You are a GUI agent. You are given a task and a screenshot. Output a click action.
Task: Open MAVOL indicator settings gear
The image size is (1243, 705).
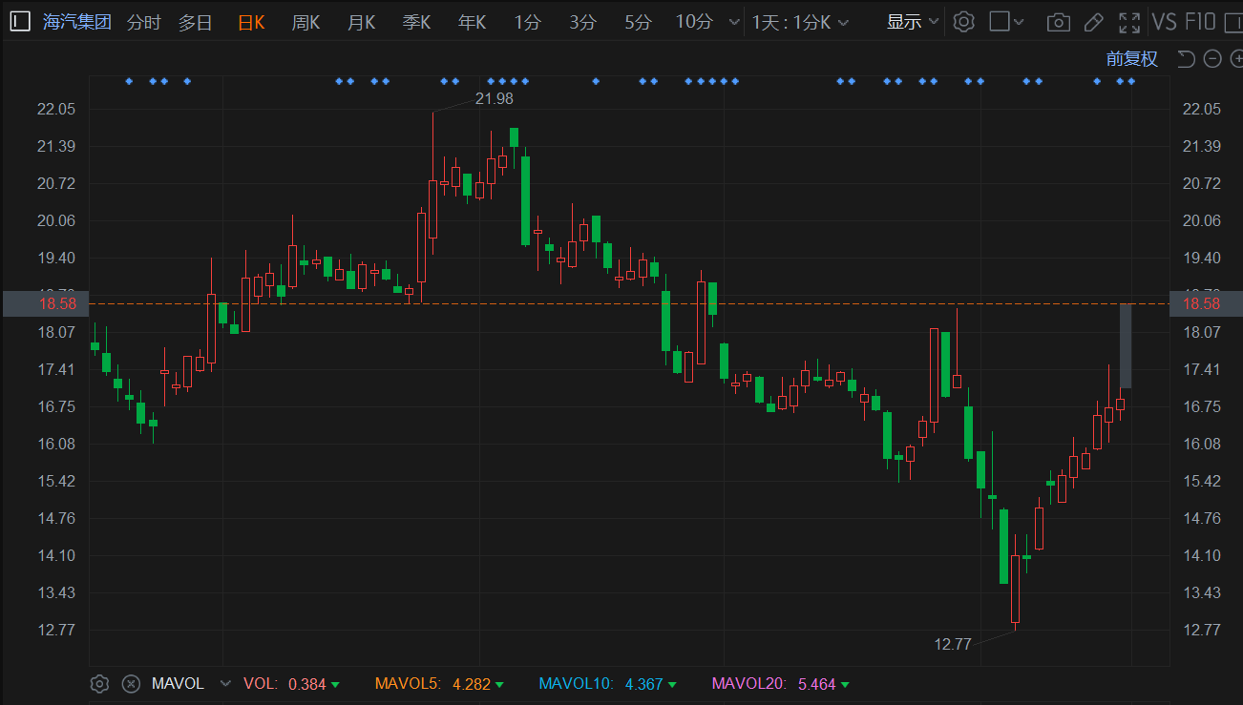pos(99,683)
